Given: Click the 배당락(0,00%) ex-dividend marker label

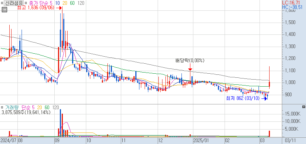Looking at the screenshot, I should click(x=190, y=61).
